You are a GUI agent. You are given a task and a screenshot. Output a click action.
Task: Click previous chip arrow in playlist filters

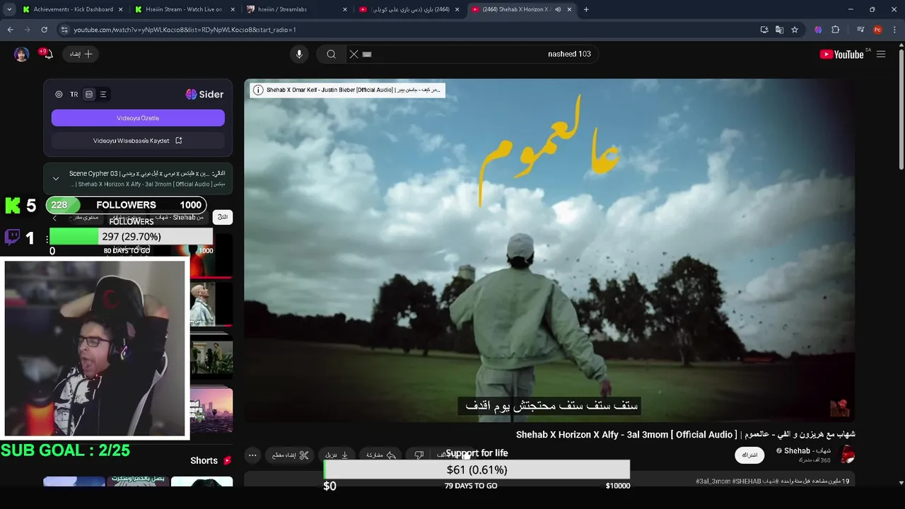click(54, 218)
